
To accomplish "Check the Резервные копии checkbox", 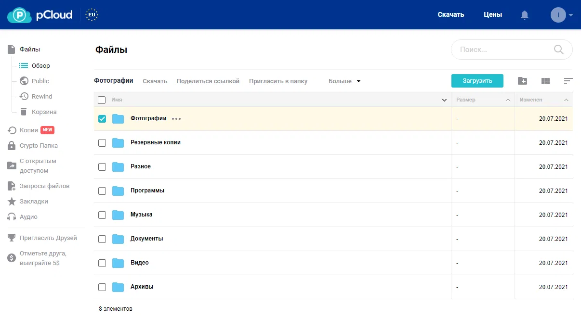I will (x=102, y=143).
